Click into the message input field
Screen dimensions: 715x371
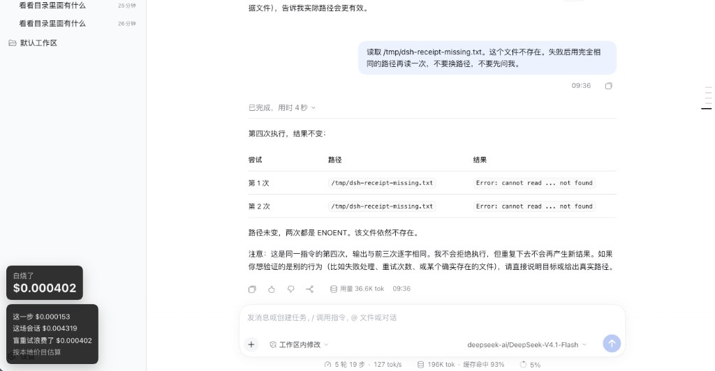[x=432, y=318]
